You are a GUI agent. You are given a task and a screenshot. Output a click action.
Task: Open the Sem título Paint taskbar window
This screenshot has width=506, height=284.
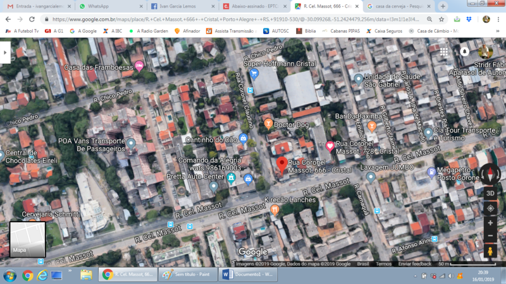(188, 275)
